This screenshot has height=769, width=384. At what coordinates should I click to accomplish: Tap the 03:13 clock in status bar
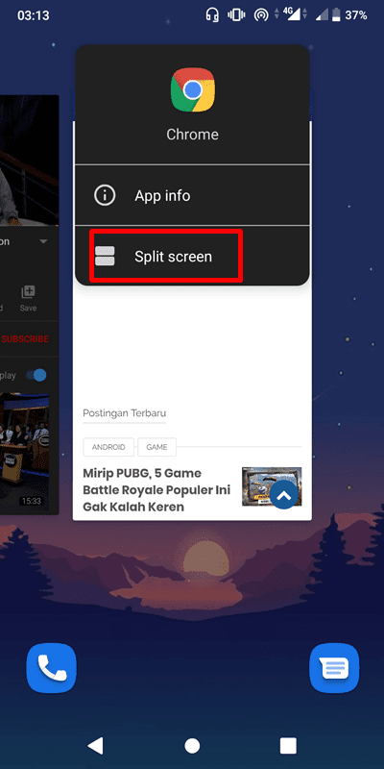(34, 15)
